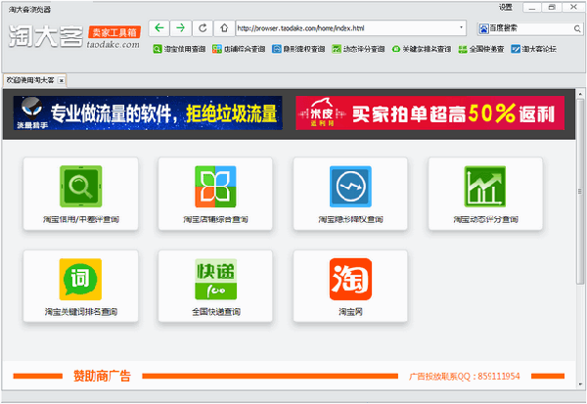The height and width of the screenshot is (404, 587).
Task: Click the 淘大客 logo
Action: pyautogui.click(x=46, y=36)
